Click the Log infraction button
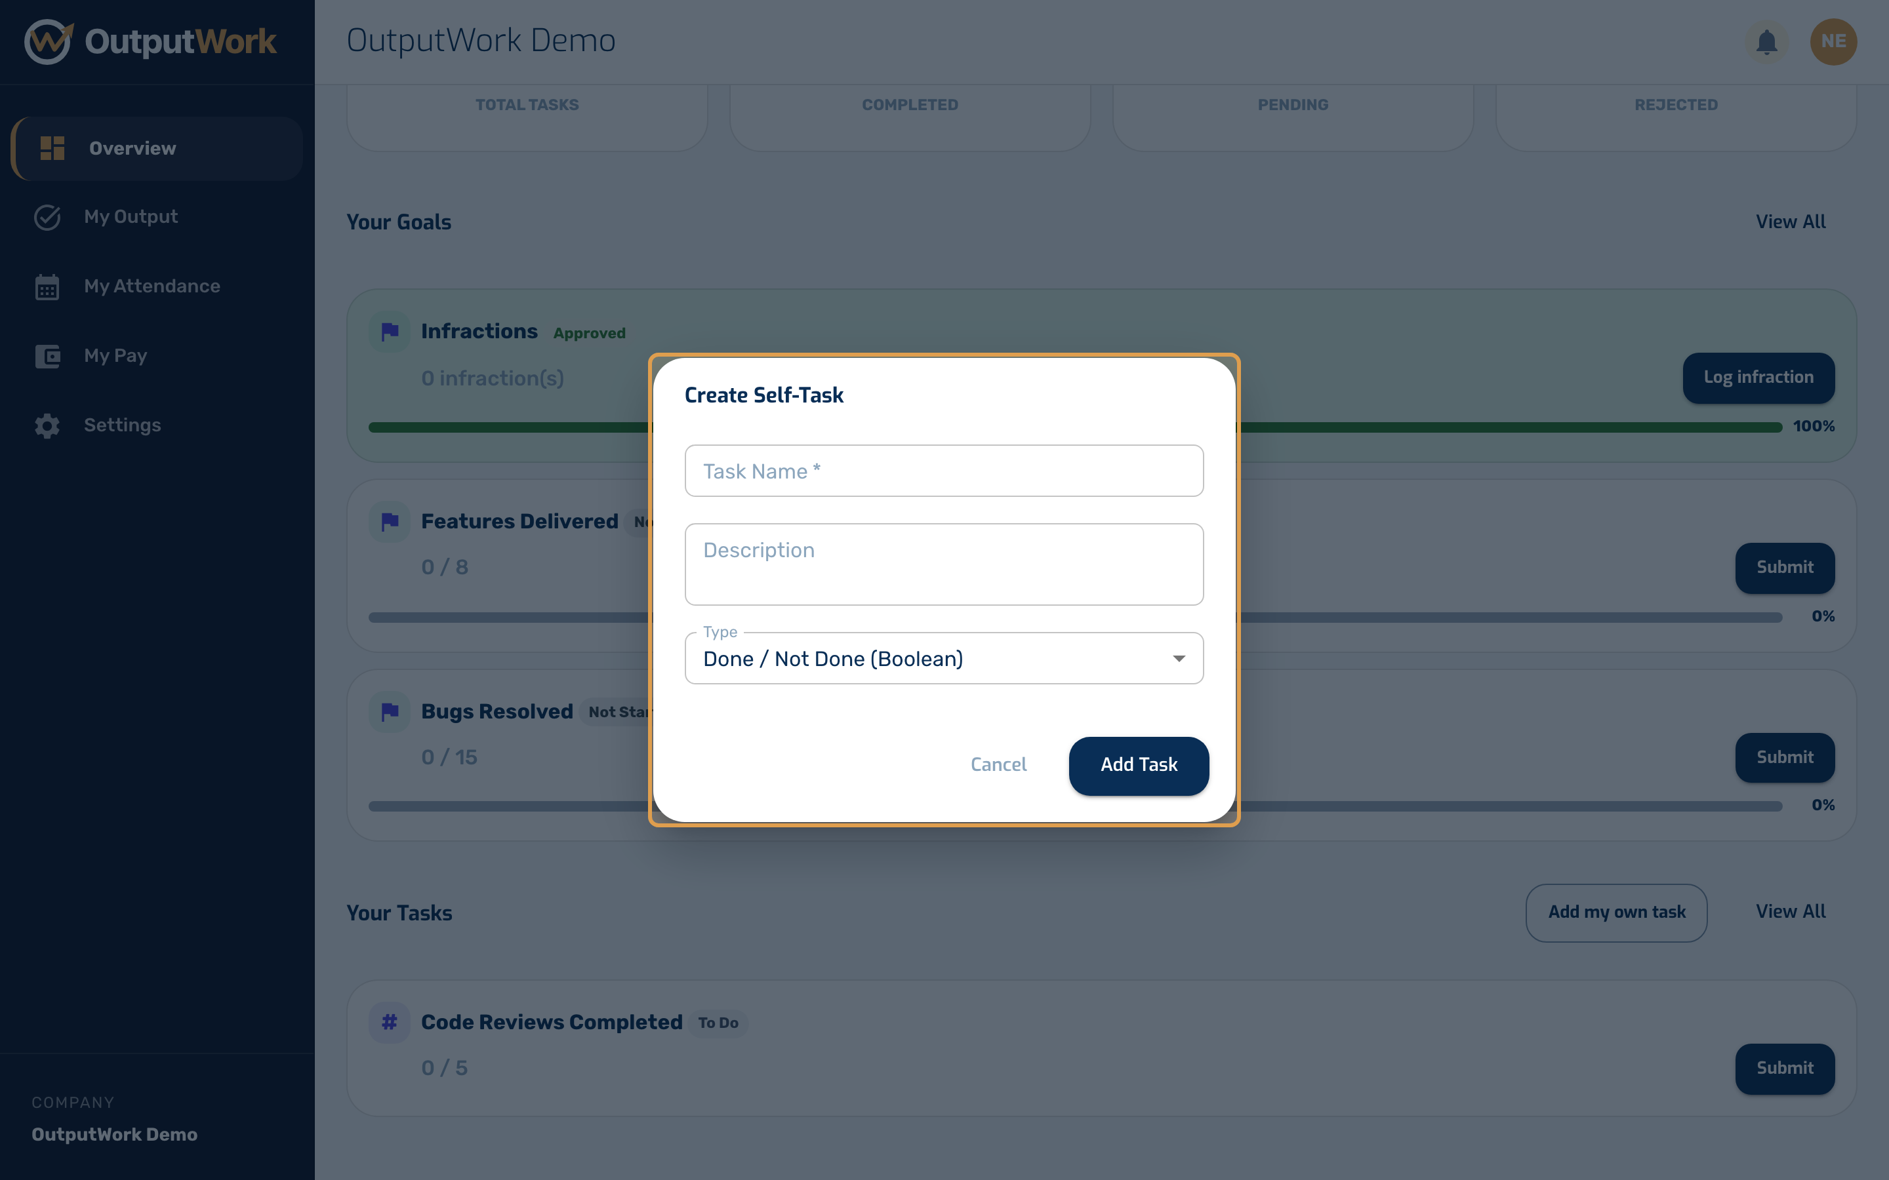Screen dimensions: 1889x1180 1758,378
